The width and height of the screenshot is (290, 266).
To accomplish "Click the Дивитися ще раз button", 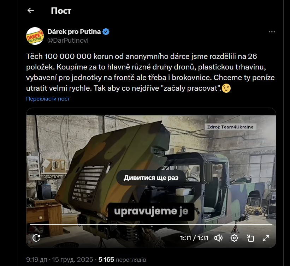I will 151,178.
